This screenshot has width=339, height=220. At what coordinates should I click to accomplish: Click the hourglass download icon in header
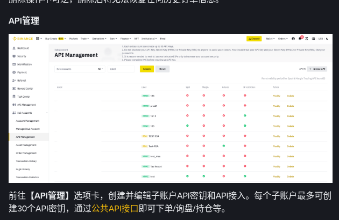point(307,39)
